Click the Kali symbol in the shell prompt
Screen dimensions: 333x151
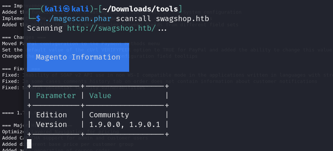click(x=67, y=8)
